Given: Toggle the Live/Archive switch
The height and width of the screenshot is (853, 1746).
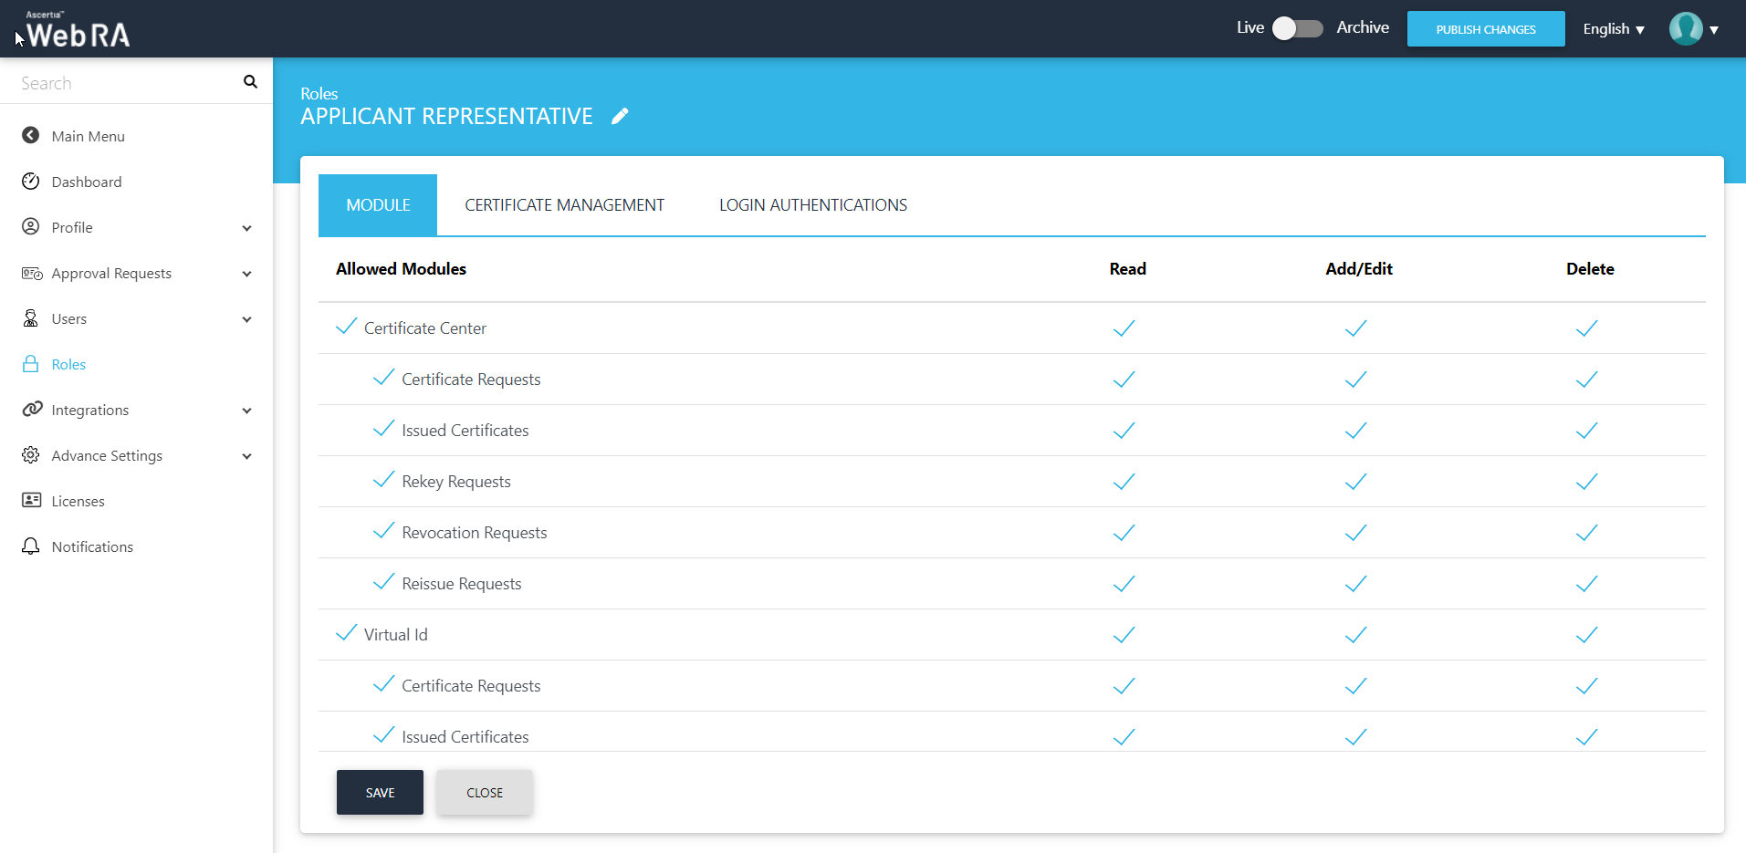Looking at the screenshot, I should (1298, 28).
